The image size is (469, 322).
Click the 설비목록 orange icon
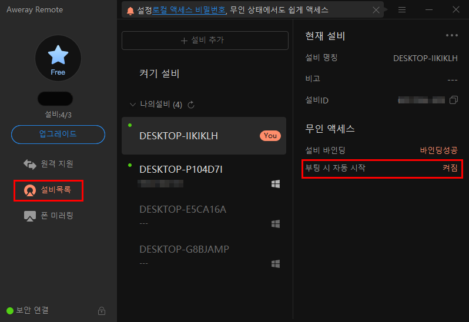(x=30, y=190)
